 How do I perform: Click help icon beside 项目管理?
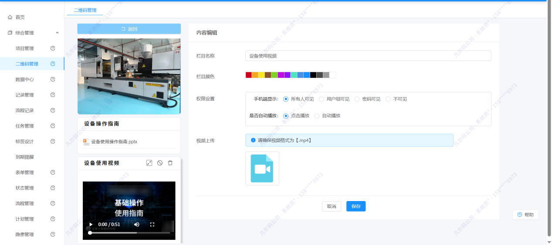(53, 48)
